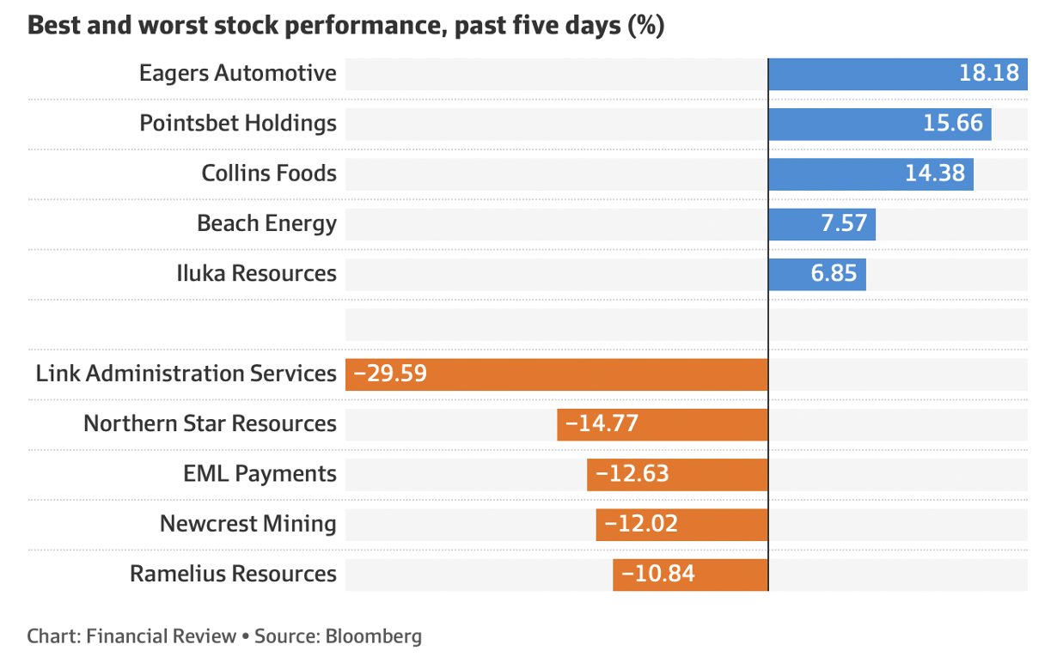The height and width of the screenshot is (663, 1057).
Task: Click the Newcrest Mining label
Action: [247, 524]
